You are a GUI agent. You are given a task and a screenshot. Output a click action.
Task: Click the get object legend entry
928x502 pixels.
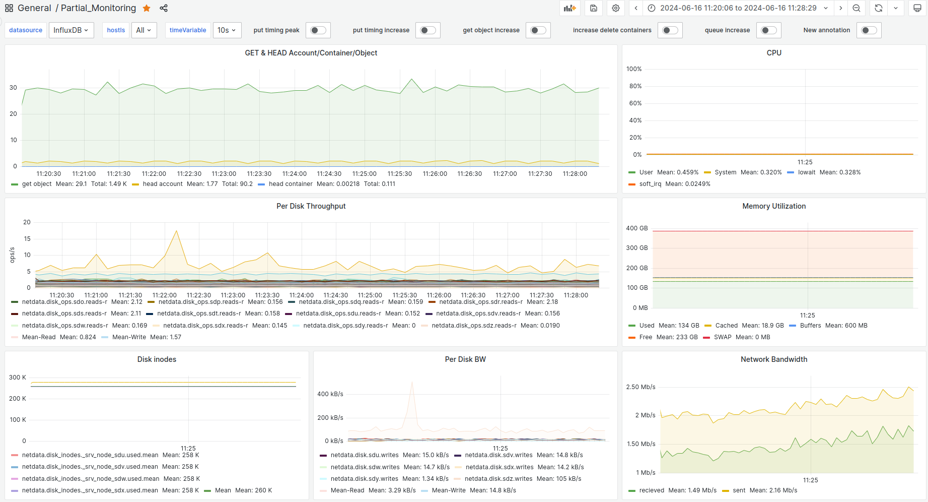click(x=37, y=184)
